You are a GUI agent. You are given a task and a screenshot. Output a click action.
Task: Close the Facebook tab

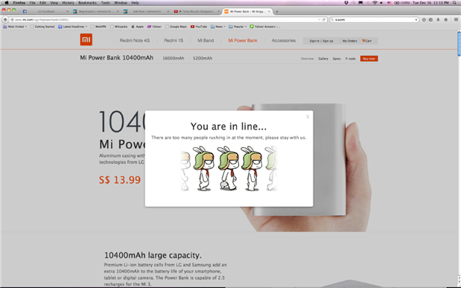pyautogui.click(x=67, y=11)
